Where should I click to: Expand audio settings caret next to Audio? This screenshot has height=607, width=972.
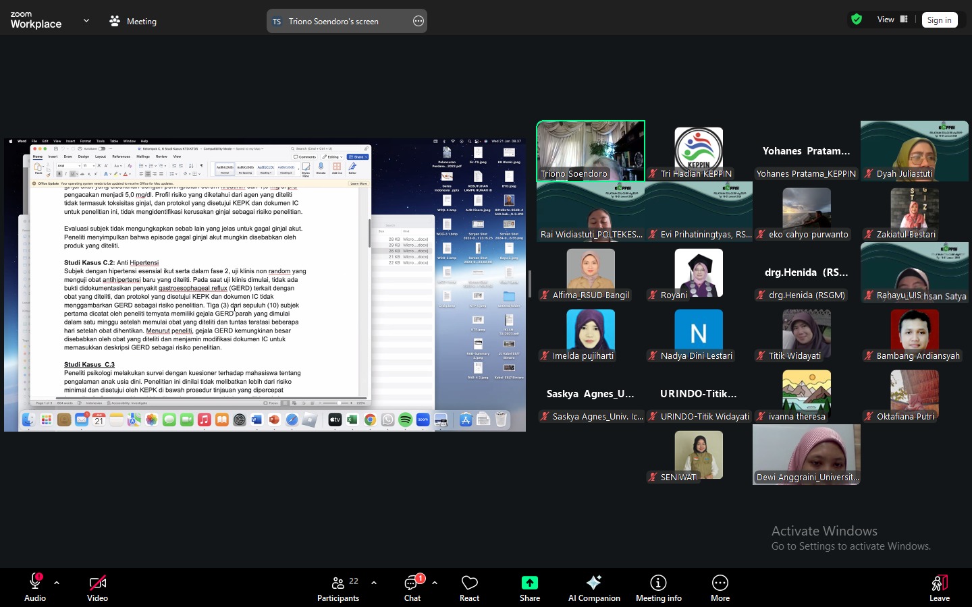tap(57, 583)
